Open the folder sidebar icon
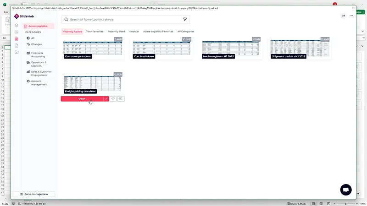Screen dimensions: 367x206 tap(17, 52)
